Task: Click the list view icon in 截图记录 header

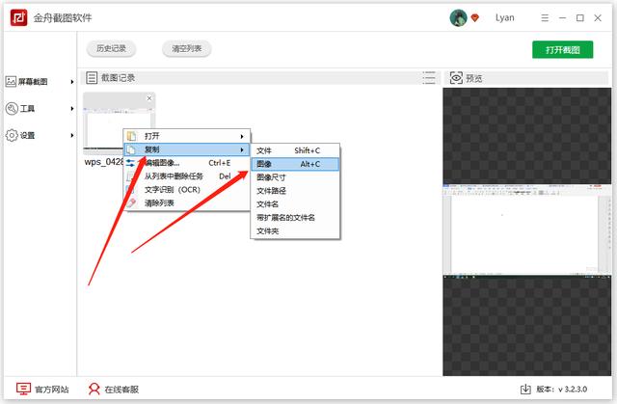Action: [93, 77]
